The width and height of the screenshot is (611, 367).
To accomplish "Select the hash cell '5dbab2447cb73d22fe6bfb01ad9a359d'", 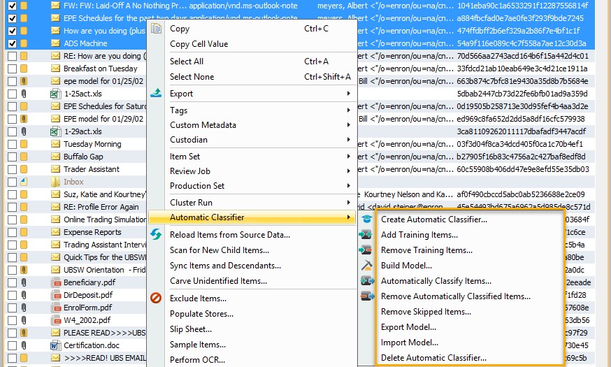I will click(522, 94).
